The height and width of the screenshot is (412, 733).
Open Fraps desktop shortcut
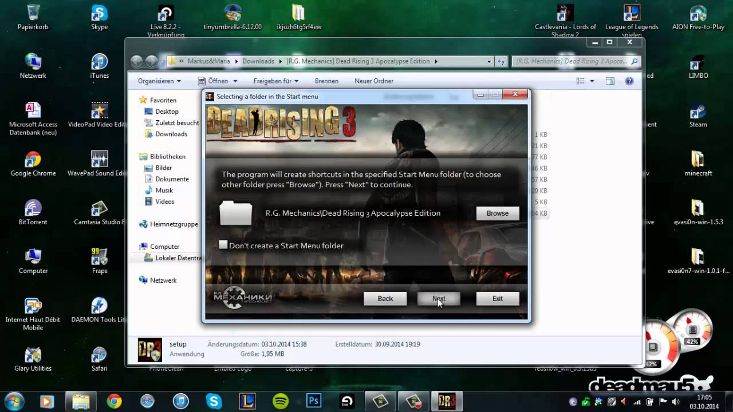(x=100, y=261)
